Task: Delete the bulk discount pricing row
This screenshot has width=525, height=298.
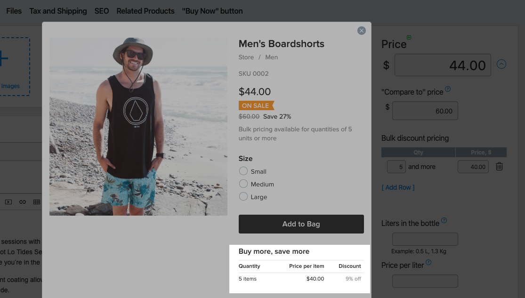Action: click(500, 167)
